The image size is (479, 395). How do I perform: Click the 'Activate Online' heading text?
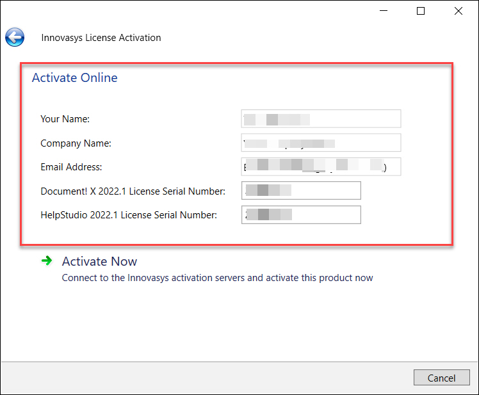(74, 77)
